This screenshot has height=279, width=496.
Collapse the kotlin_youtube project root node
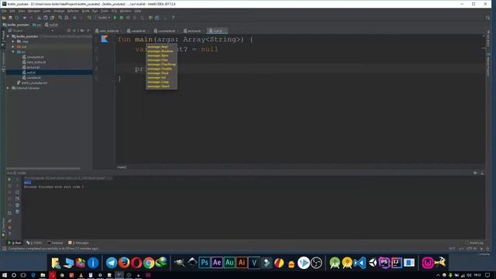[9, 36]
